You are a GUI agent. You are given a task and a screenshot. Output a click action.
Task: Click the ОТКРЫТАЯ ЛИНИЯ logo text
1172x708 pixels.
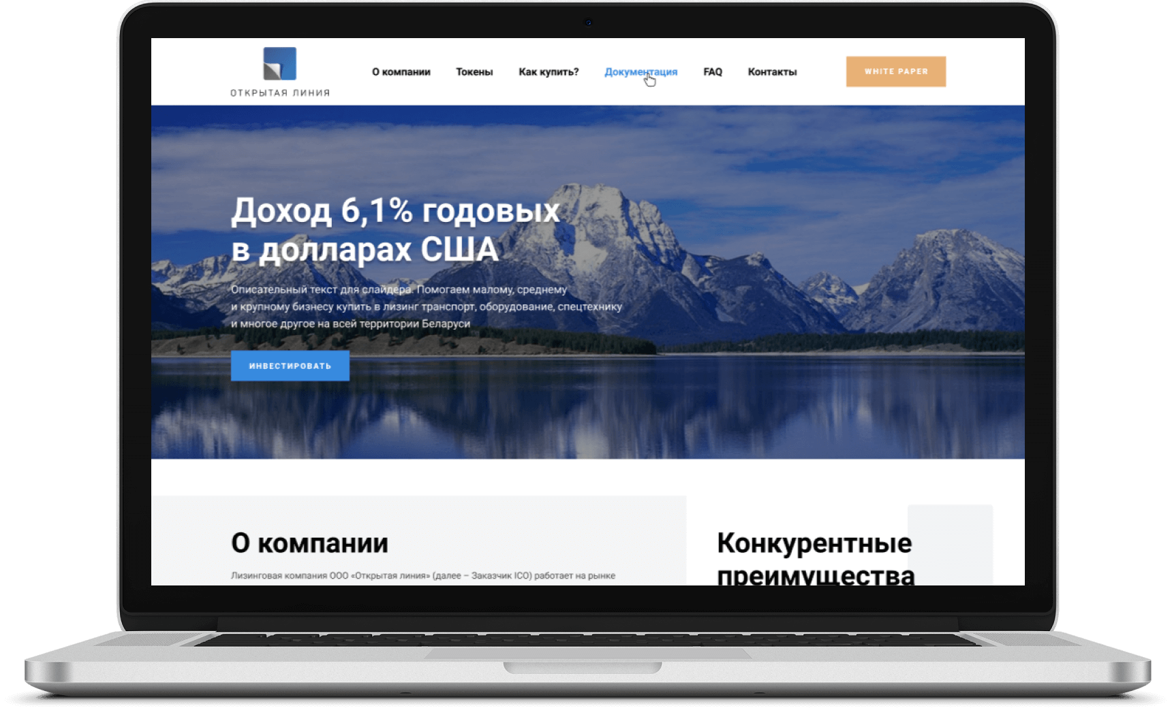pos(279,93)
